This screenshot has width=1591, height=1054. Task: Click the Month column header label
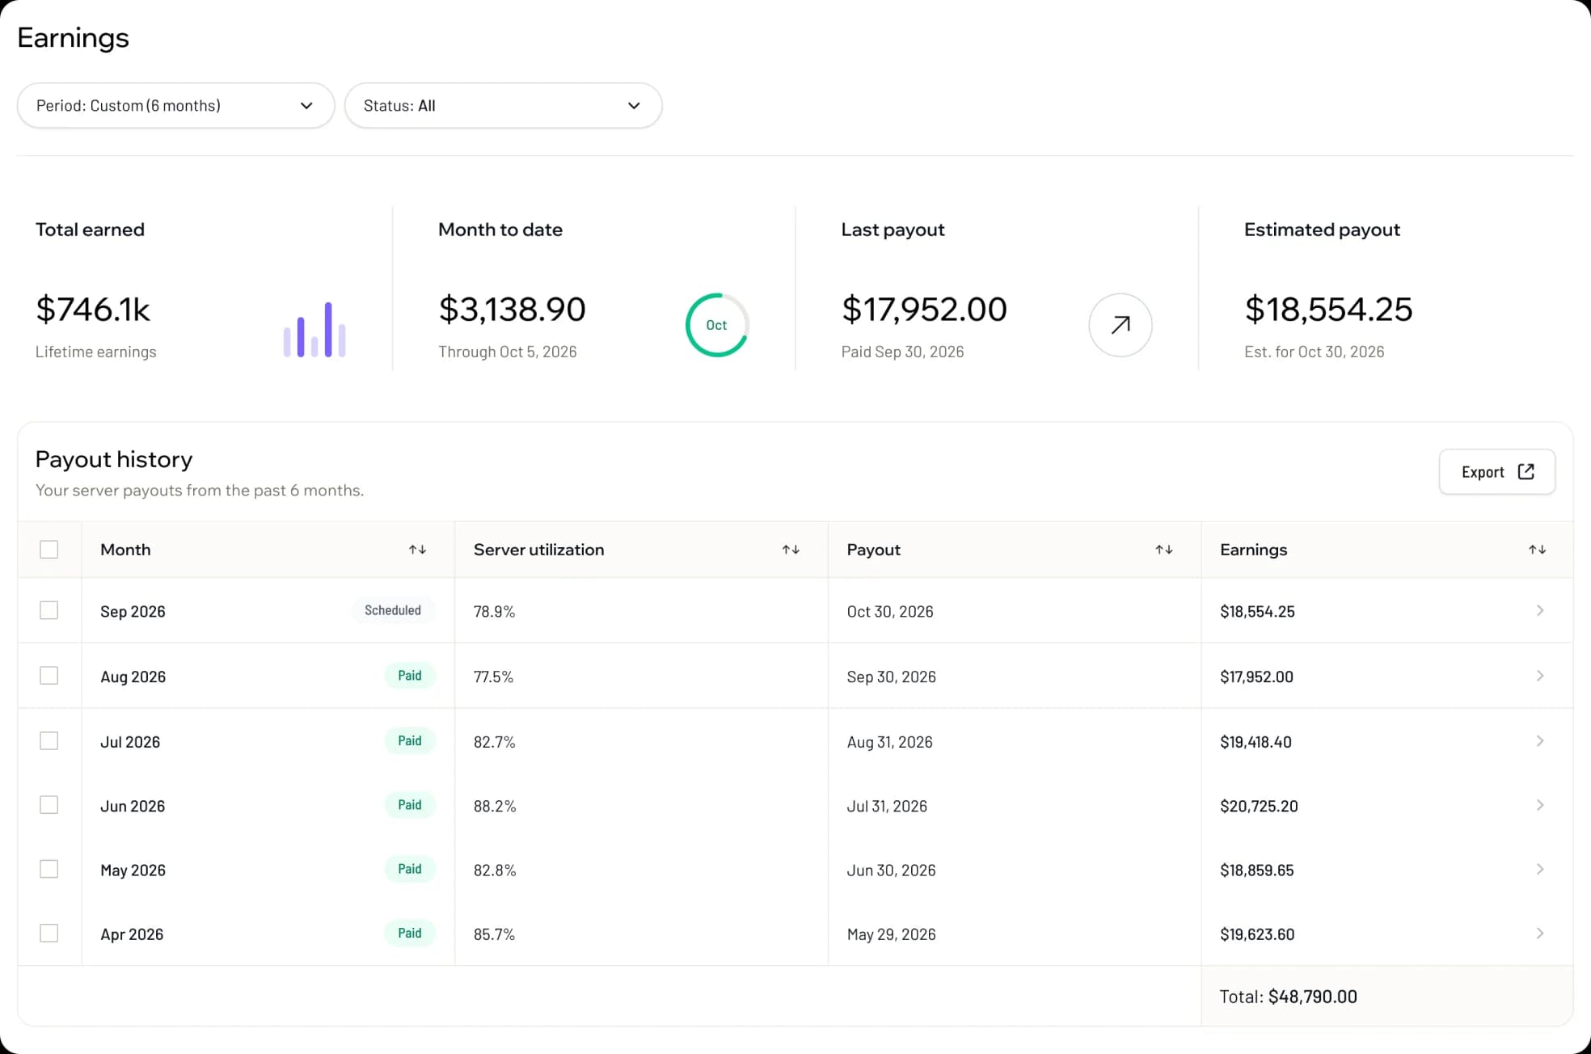(125, 550)
